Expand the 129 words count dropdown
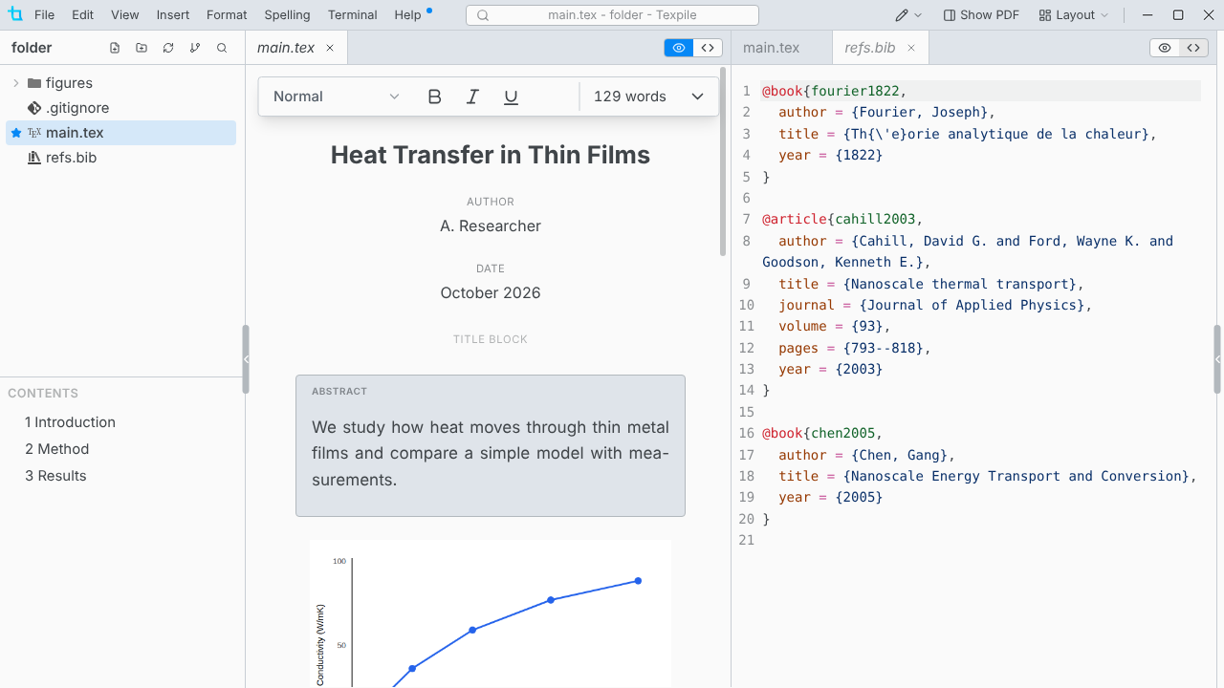Viewport: 1224px width, 688px height. point(648,97)
